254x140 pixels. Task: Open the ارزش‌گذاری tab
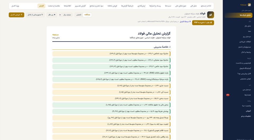tap(141, 6)
